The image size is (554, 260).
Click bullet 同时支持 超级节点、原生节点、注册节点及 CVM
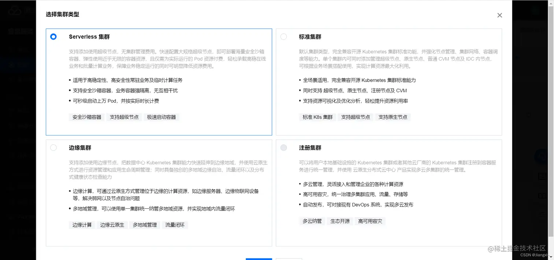point(355,90)
